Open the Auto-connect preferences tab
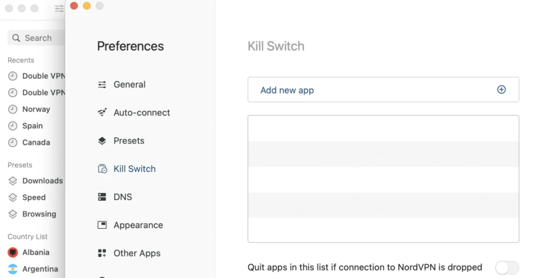550x278 pixels. pos(141,112)
